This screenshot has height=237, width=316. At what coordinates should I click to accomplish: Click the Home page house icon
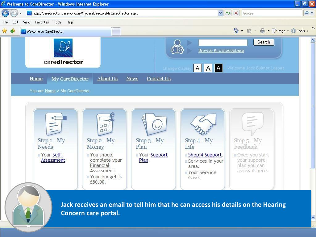(236, 31)
